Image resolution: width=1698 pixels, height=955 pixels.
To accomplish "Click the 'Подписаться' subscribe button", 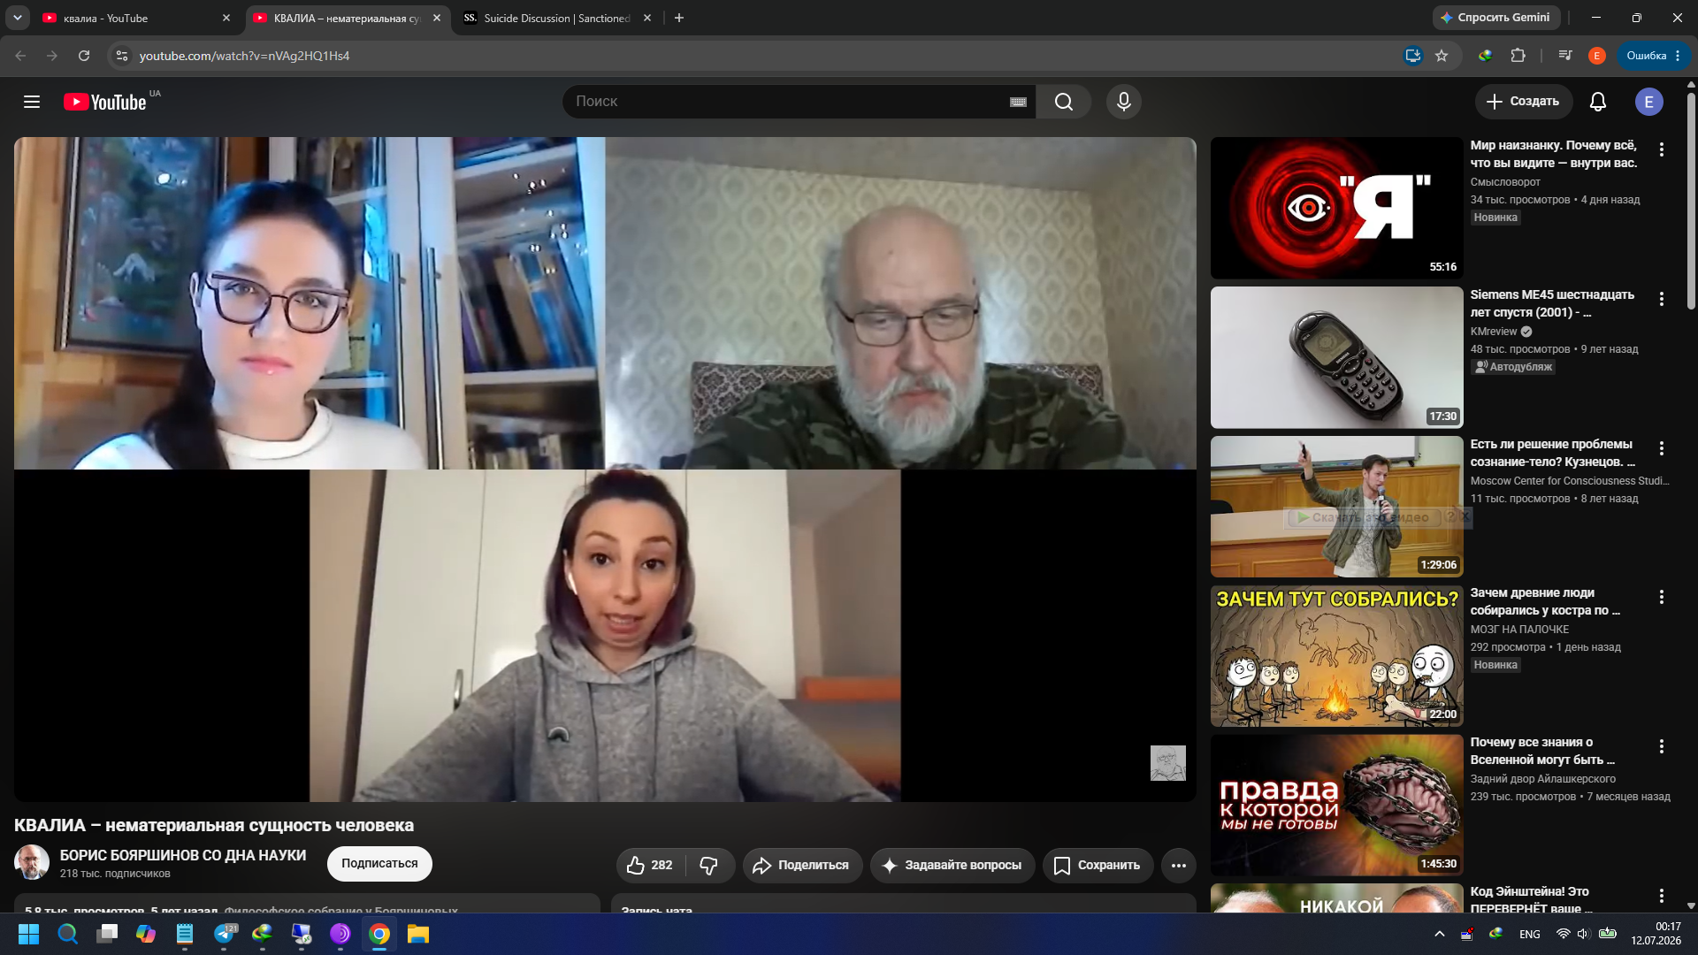I will [379, 864].
